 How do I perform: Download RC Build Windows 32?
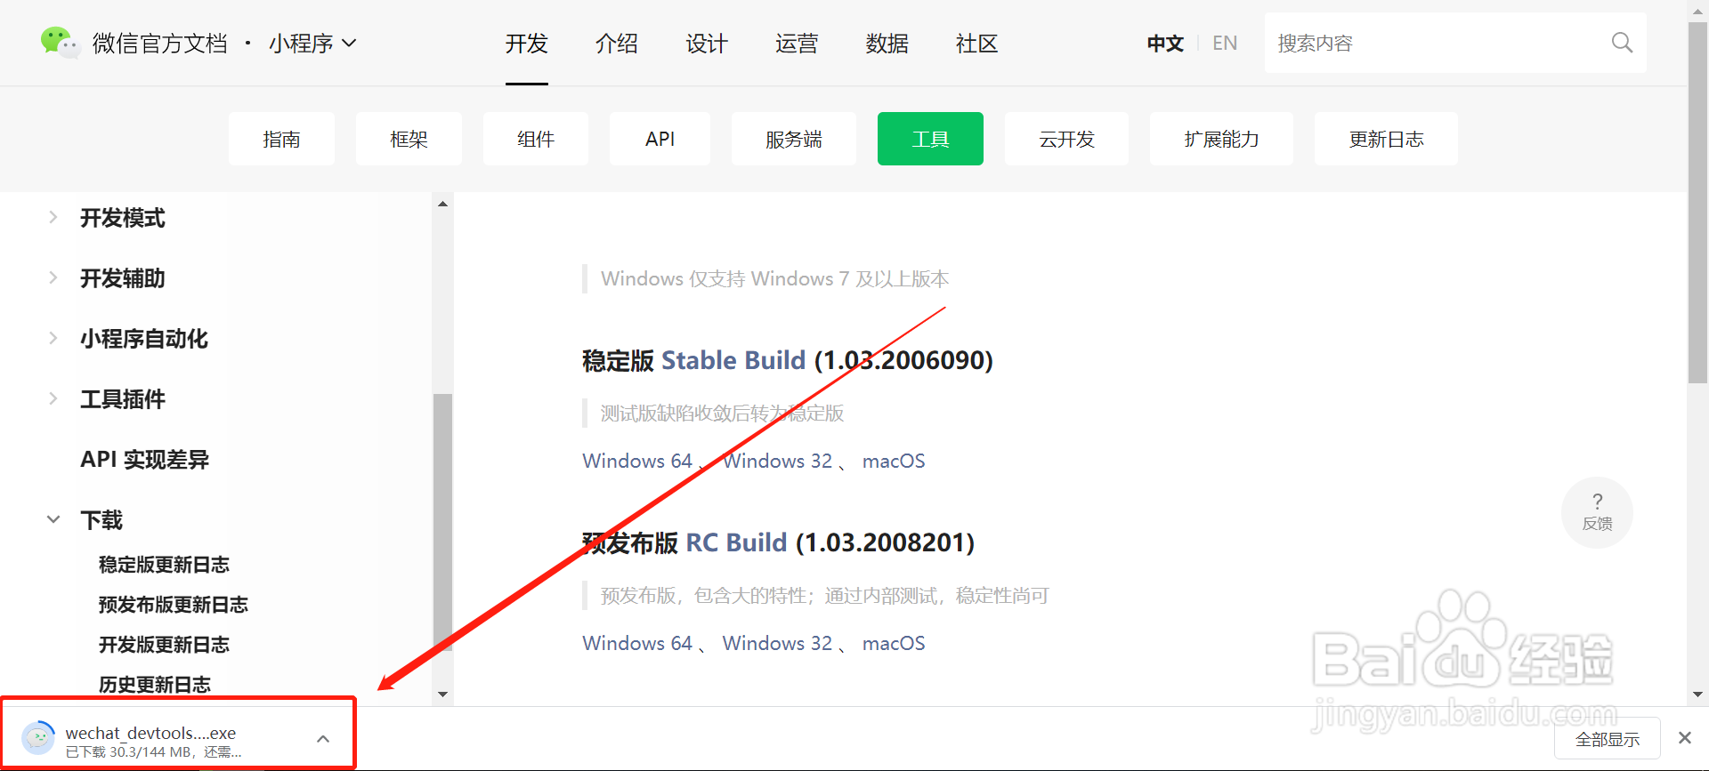click(777, 643)
